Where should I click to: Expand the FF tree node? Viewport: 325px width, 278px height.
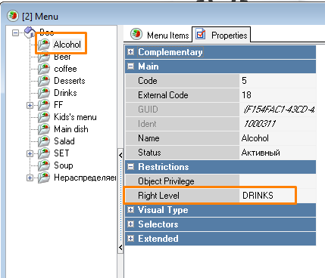click(30, 105)
